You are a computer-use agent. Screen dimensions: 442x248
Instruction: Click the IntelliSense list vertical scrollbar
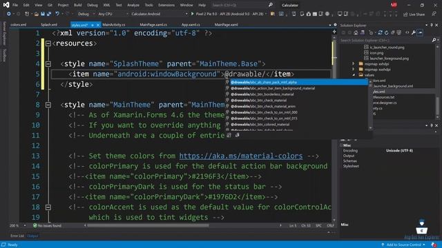click(x=370, y=105)
